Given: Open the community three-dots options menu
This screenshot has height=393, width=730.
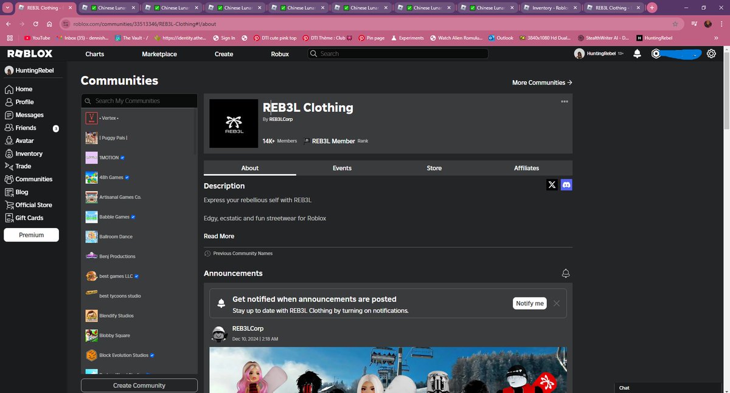Looking at the screenshot, I should point(564,102).
